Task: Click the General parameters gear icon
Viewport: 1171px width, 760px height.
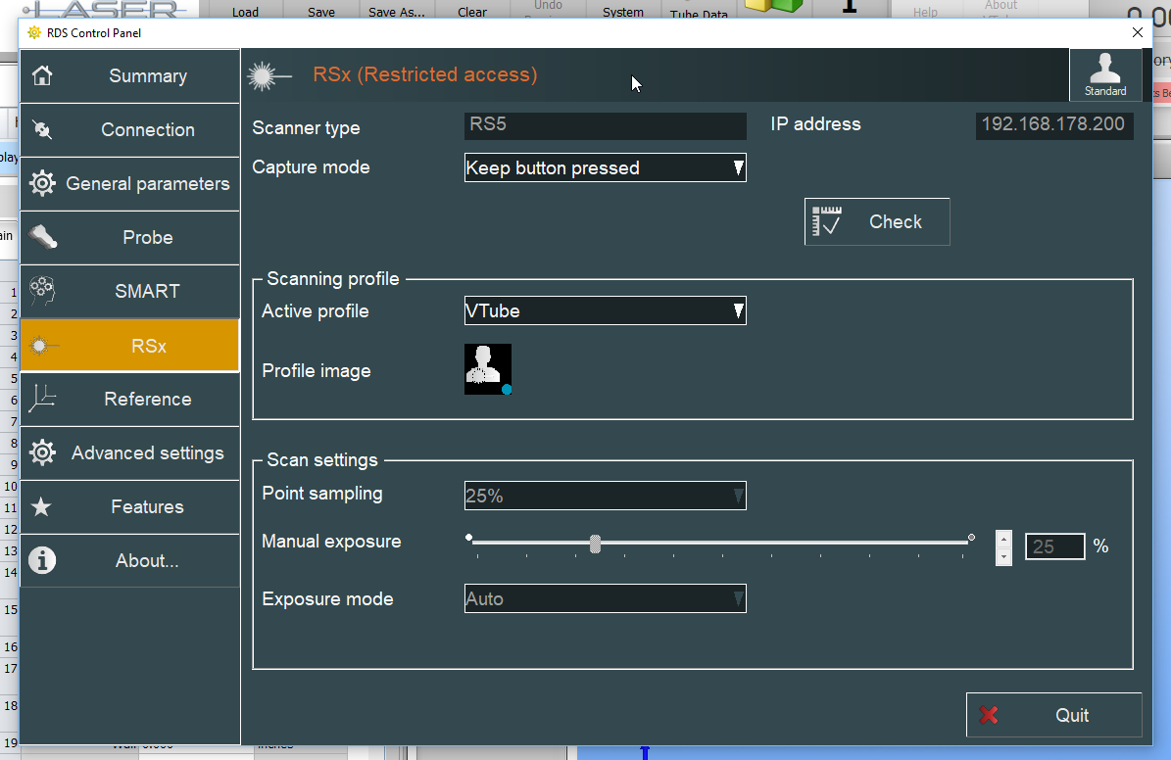Action: 42,184
